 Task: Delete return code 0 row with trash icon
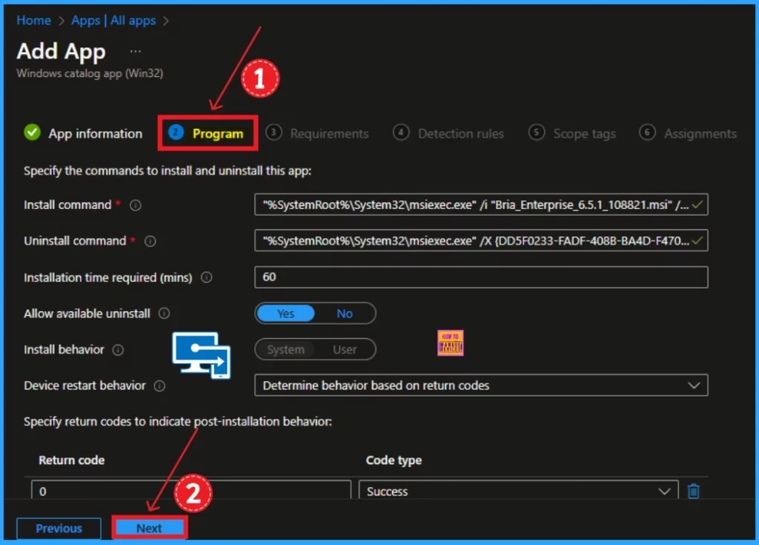pyautogui.click(x=693, y=491)
